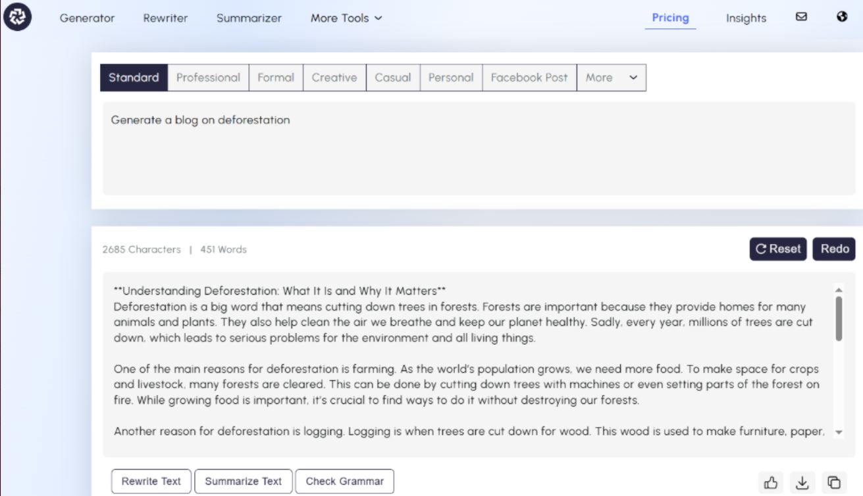Screen dimensions: 863x496
Task: Choose the Facebook Post tab
Action: click(x=529, y=78)
